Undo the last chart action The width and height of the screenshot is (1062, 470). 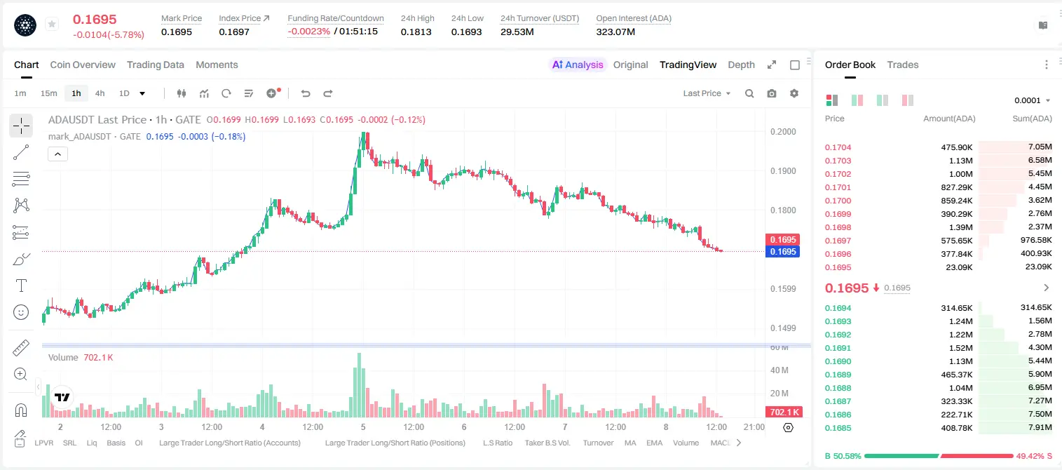(305, 93)
